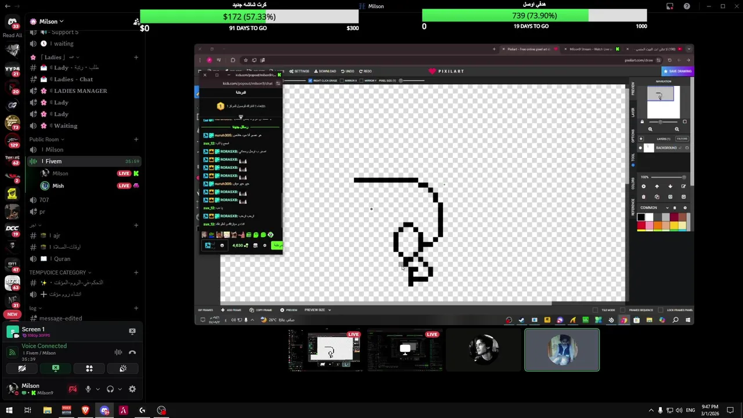
Task: Select Milson's live stream thumbnail
Action: pos(324,350)
